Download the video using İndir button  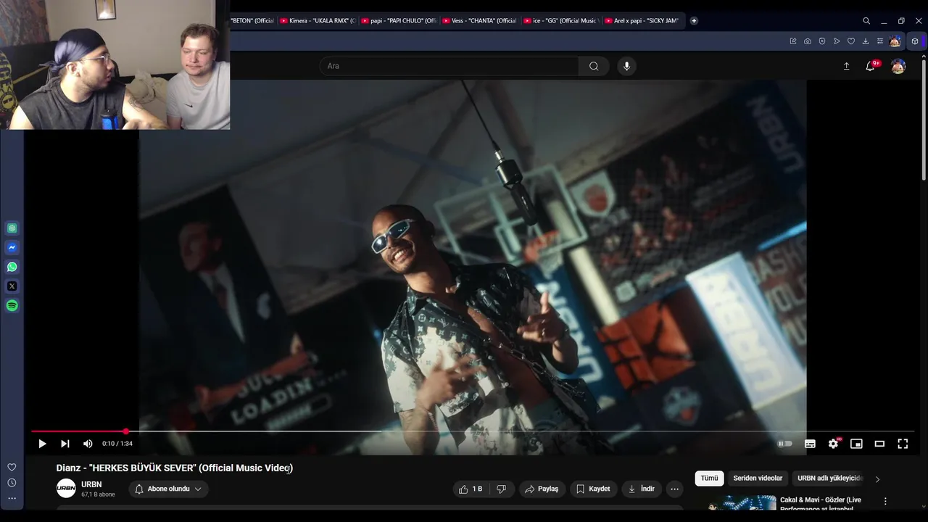pyautogui.click(x=641, y=489)
